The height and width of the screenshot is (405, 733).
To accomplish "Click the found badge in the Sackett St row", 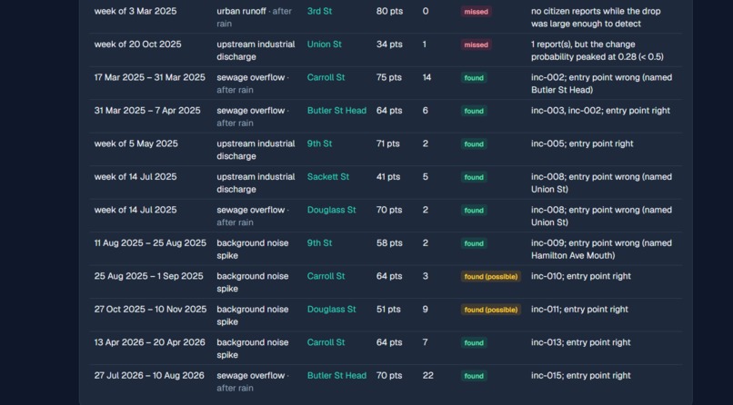I will tap(474, 177).
